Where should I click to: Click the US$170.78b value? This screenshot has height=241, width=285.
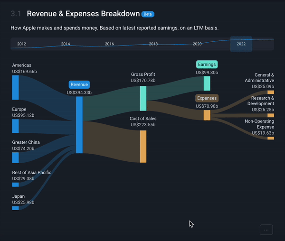143,81
